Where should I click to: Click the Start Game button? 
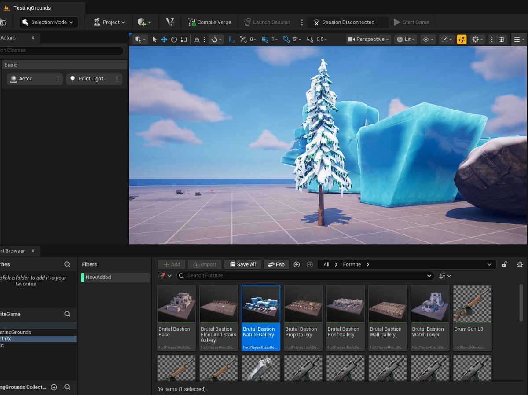coord(411,22)
